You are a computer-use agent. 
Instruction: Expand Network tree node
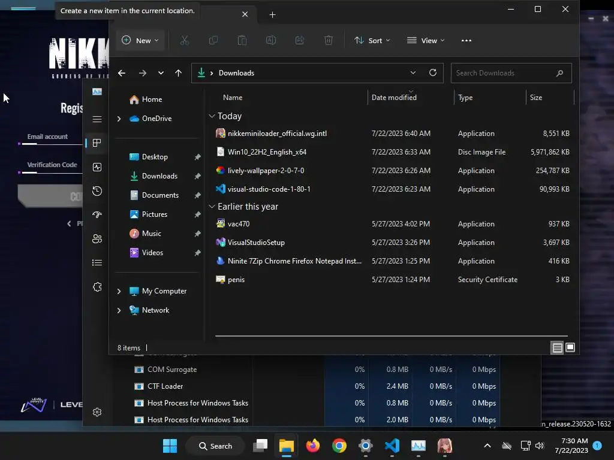119,310
